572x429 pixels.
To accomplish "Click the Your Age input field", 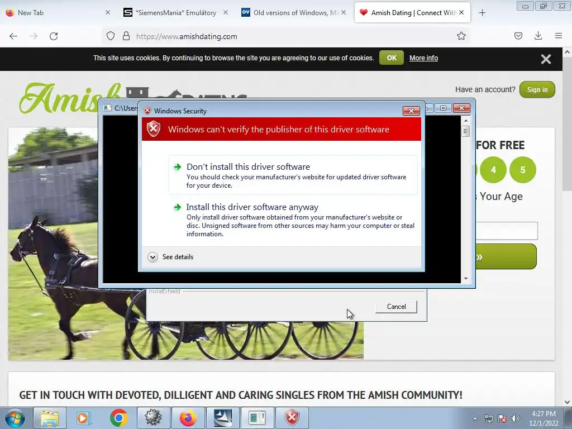I will (506, 231).
